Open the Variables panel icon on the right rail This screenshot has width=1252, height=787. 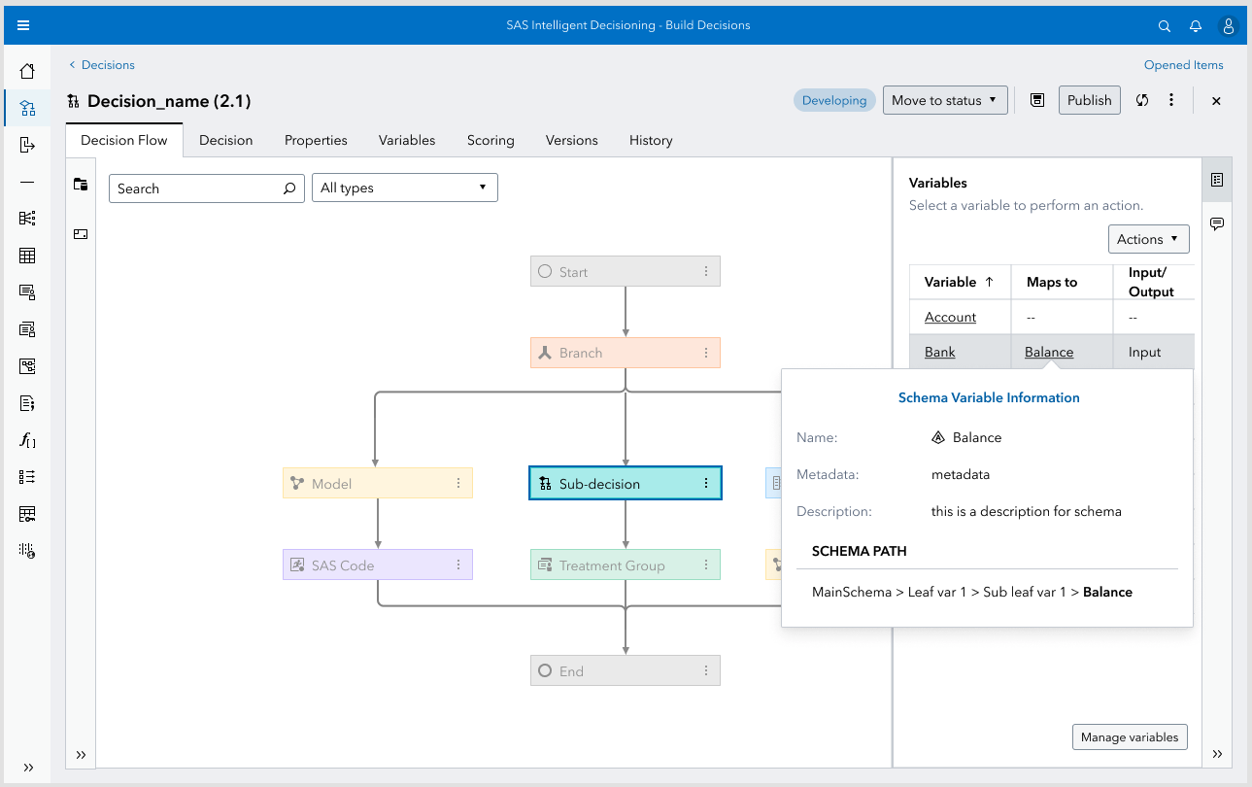tap(1217, 181)
